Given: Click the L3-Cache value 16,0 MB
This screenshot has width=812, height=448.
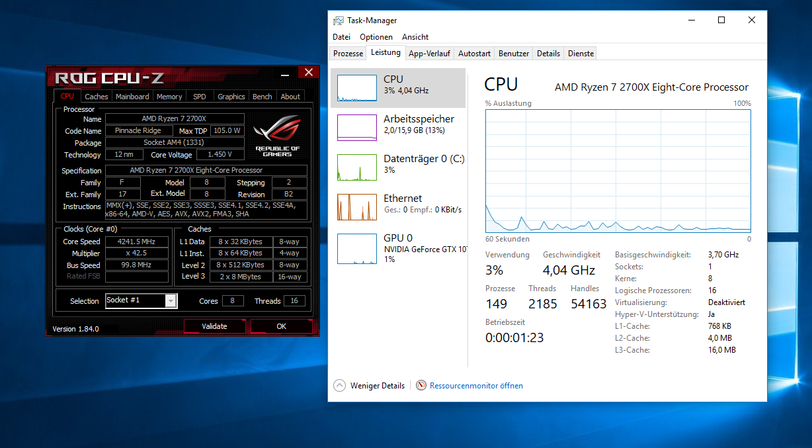Looking at the screenshot, I should point(722,350).
